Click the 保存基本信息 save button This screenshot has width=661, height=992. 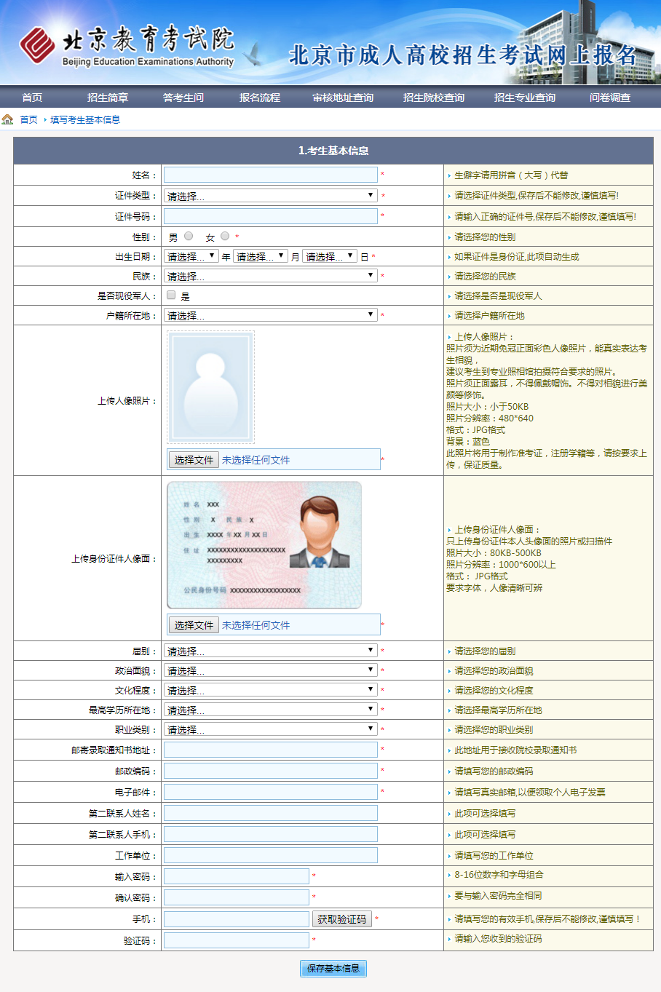333,969
